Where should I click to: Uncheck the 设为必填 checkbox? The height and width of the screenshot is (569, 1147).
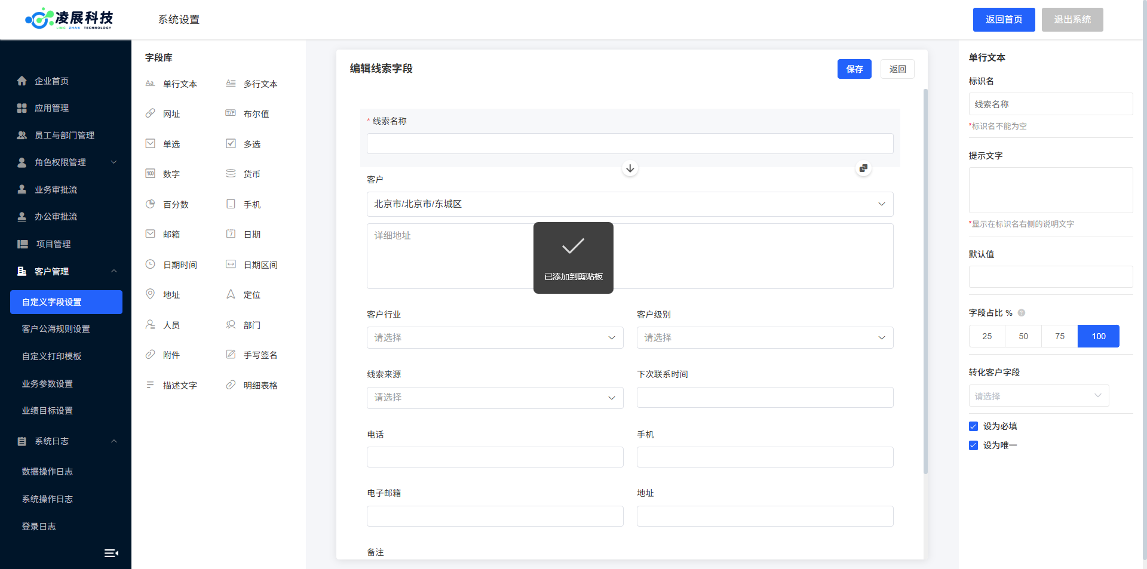[973, 426]
